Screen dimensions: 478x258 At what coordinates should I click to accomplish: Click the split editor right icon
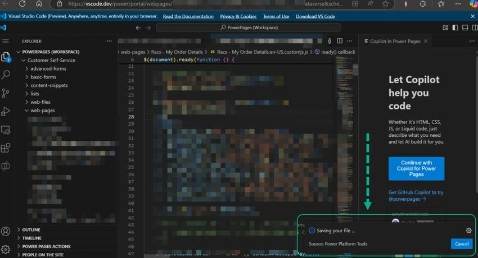click(x=339, y=41)
